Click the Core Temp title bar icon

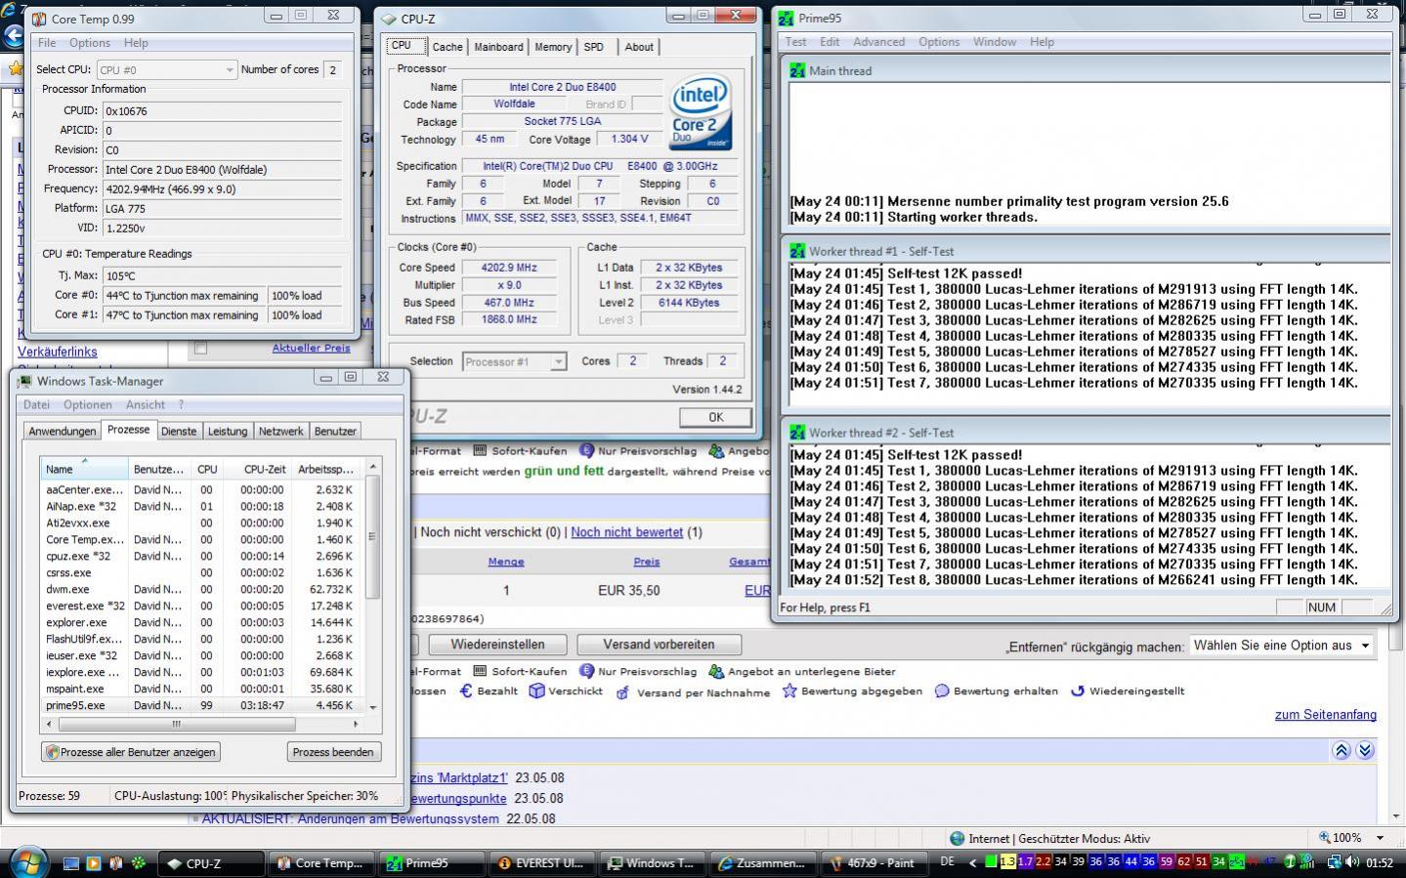[x=39, y=19]
